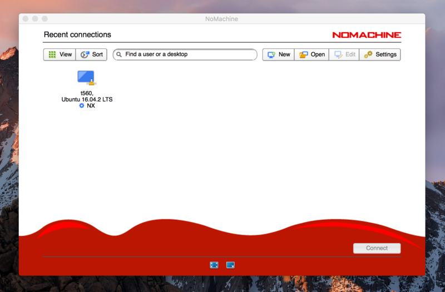Click the window mode icon in the bottom bar
445x292 pixels.
(230, 265)
